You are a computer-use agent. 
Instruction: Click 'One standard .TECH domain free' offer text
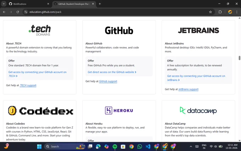click(34, 65)
